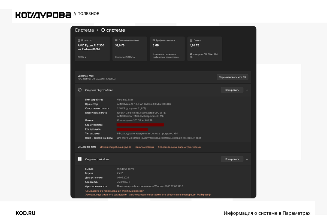Click ROG Zephyrus G16 model text
The height and width of the screenshot is (224, 327).
point(96,79)
